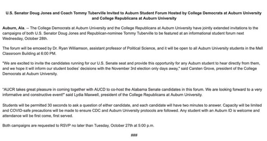Click the '###' end marker
Screen dimensions: 267x141
(134, 135)
